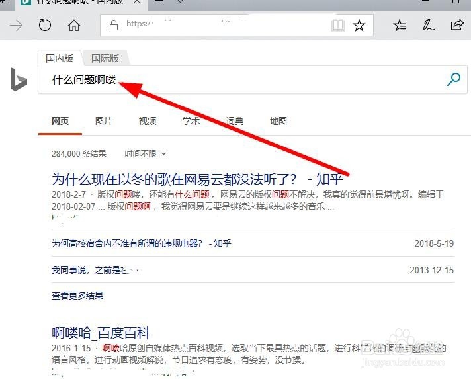Open the 图片 results tab

pos(104,121)
